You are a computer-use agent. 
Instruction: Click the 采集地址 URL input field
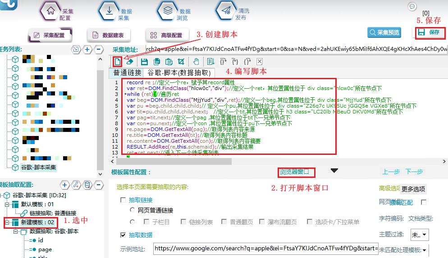[x=296, y=49]
